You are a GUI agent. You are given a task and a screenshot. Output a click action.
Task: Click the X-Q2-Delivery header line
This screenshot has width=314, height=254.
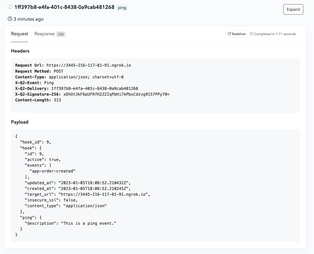coord(77,89)
